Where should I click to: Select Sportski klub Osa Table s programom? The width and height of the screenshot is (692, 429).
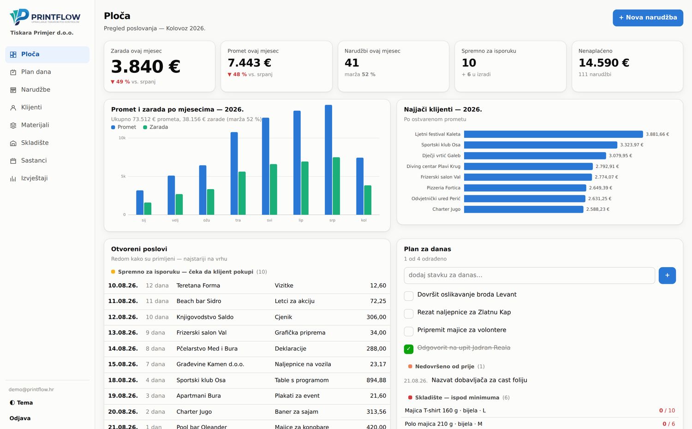tap(247, 381)
